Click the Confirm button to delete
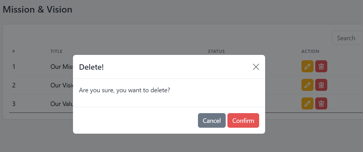 click(243, 121)
